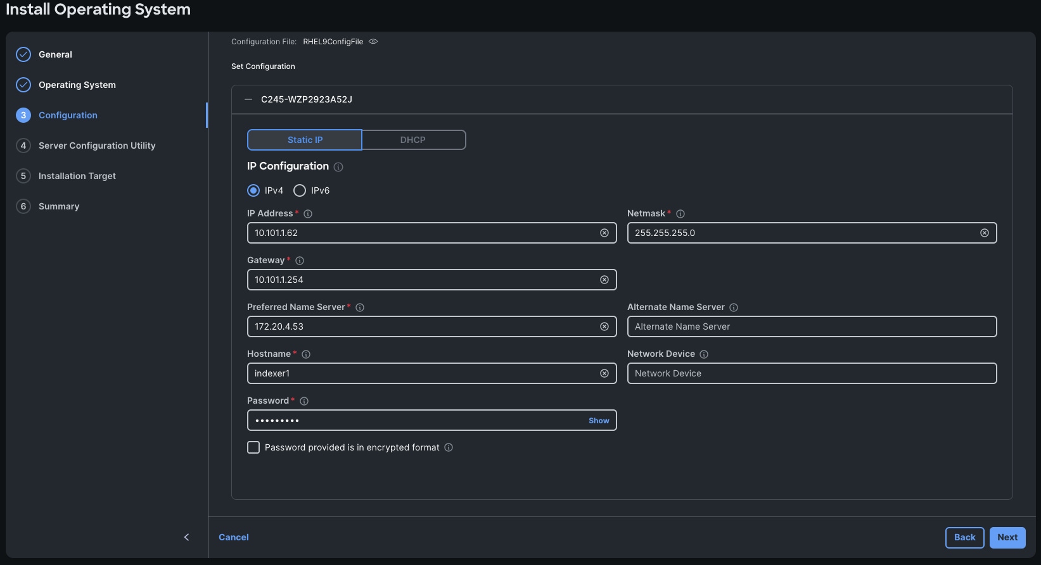
Task: Click the Install Operating System heading
Action: 98,9
